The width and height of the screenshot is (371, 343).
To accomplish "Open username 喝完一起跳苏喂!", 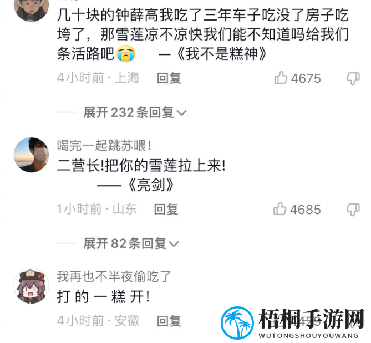I will 104,146.
